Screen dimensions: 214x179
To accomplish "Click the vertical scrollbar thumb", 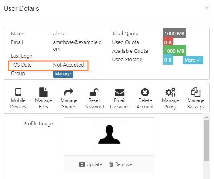I will point(206,140).
